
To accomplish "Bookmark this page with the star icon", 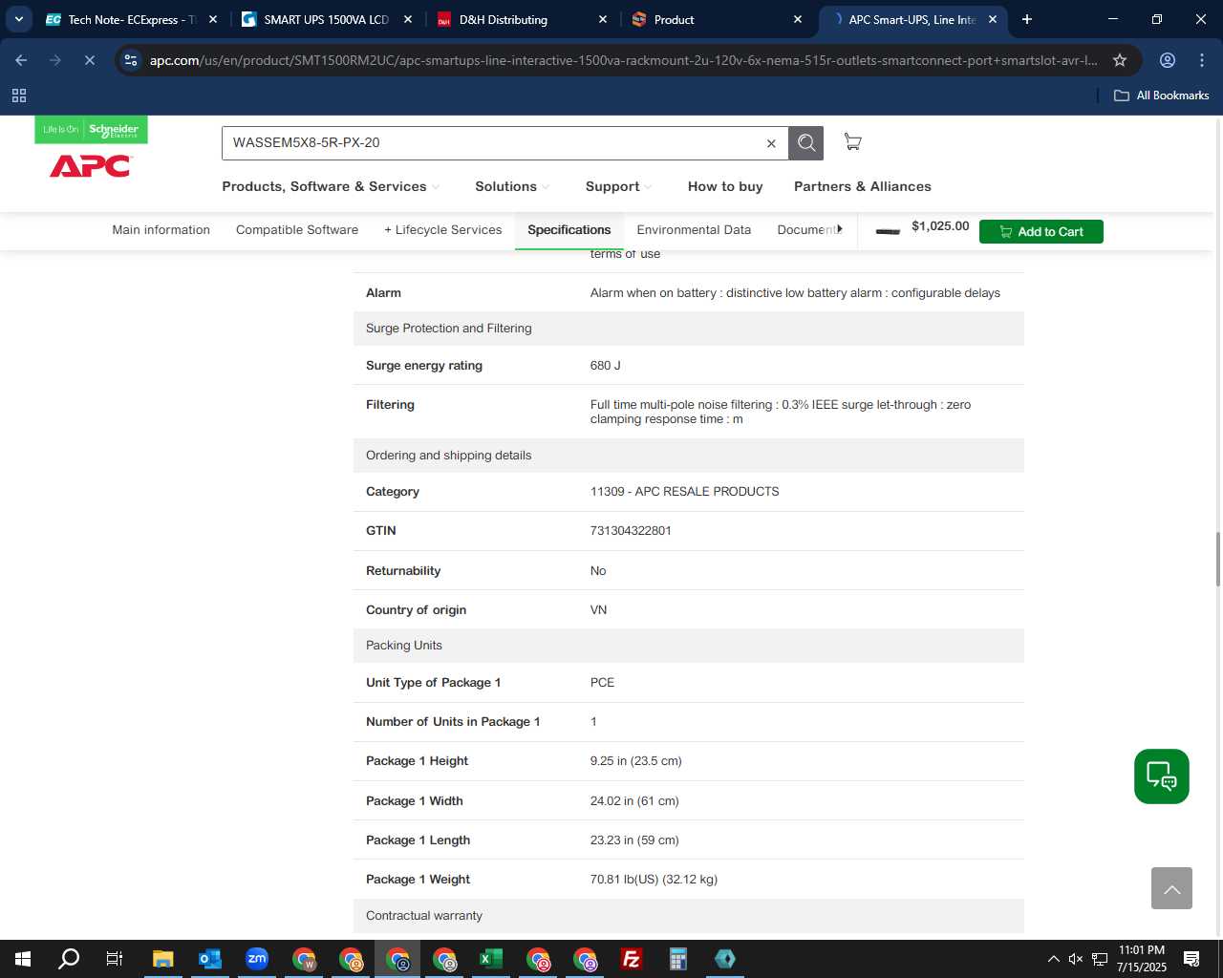I will coord(1120,60).
